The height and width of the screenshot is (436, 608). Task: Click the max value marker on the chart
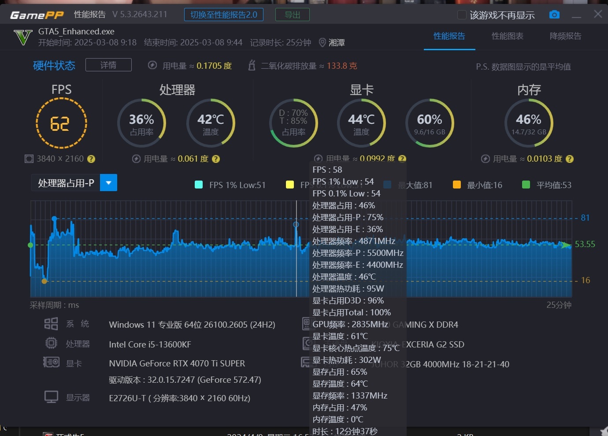tap(54, 218)
